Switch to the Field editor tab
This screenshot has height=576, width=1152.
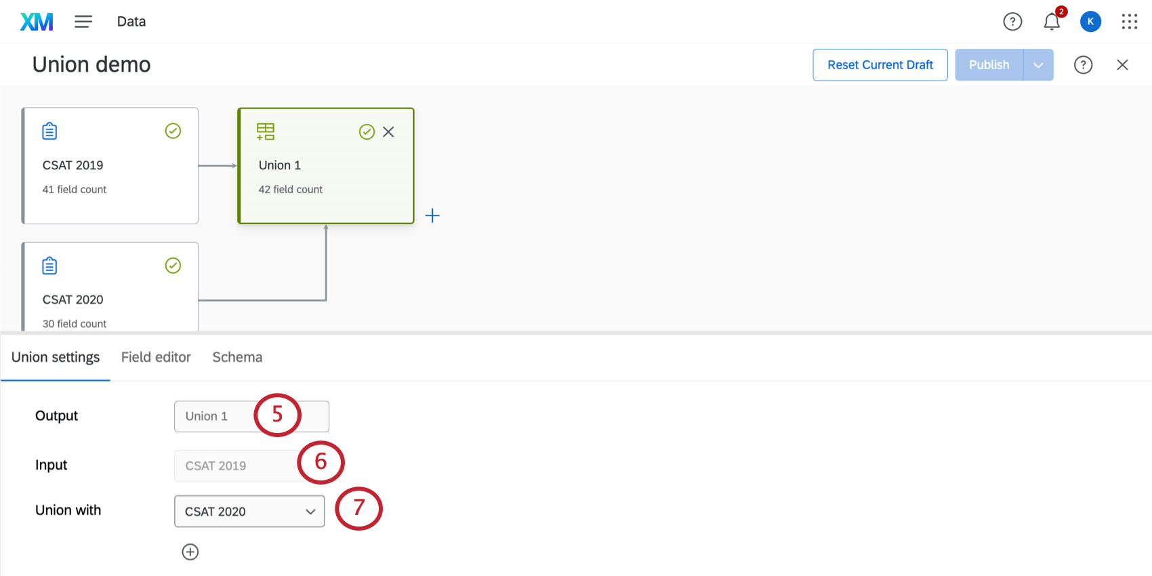tap(155, 357)
